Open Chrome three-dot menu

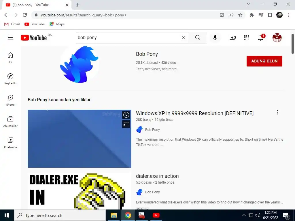click(x=289, y=15)
